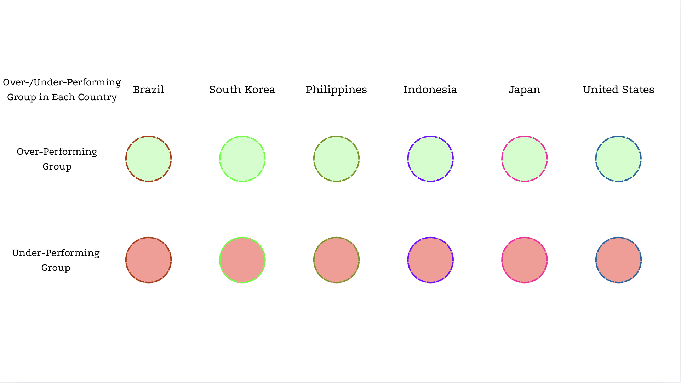The height and width of the screenshot is (383, 681).
Task: Select the Philippines column label
Action: coord(337,90)
